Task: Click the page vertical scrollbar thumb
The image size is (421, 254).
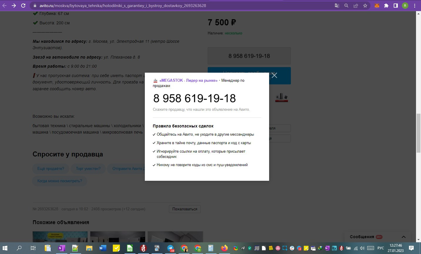Action: 418,133
